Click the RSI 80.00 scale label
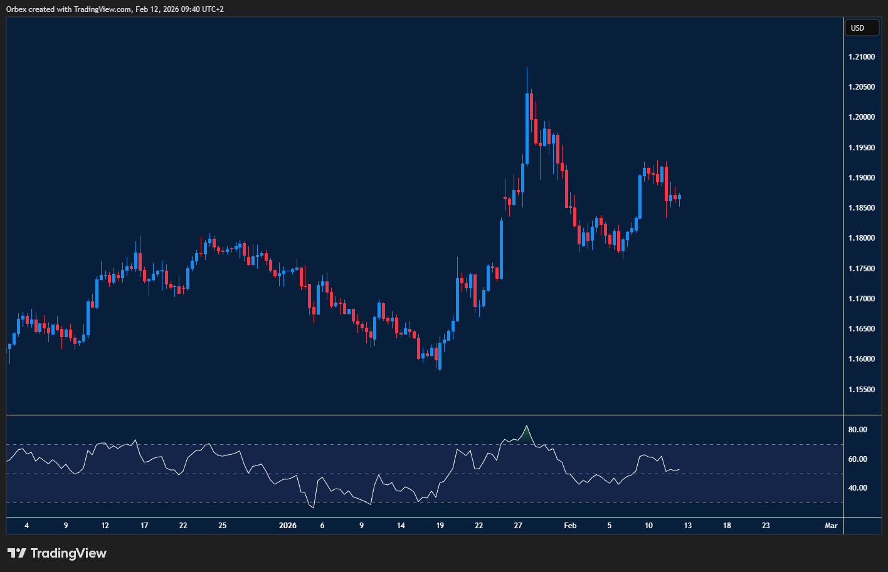Image resolution: width=888 pixels, height=572 pixels. coord(857,430)
